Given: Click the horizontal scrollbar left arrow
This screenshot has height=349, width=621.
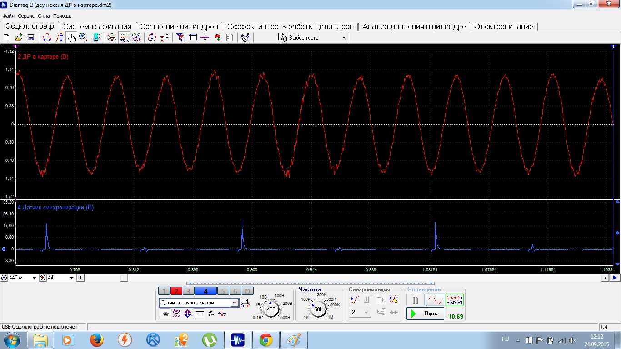Looking at the screenshot, I should [80, 278].
